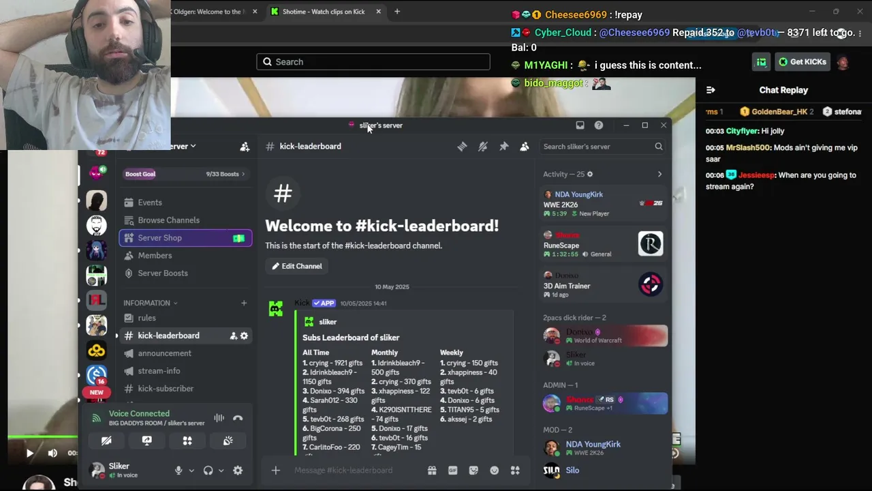The height and width of the screenshot is (491, 872).
Task: Open the Server Shop entry
Action: coord(185,238)
